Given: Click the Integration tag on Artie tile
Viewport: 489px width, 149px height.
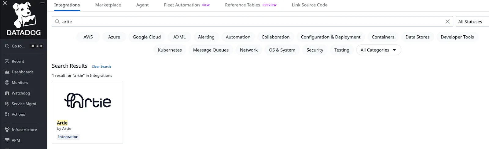Looking at the screenshot, I should click(68, 137).
